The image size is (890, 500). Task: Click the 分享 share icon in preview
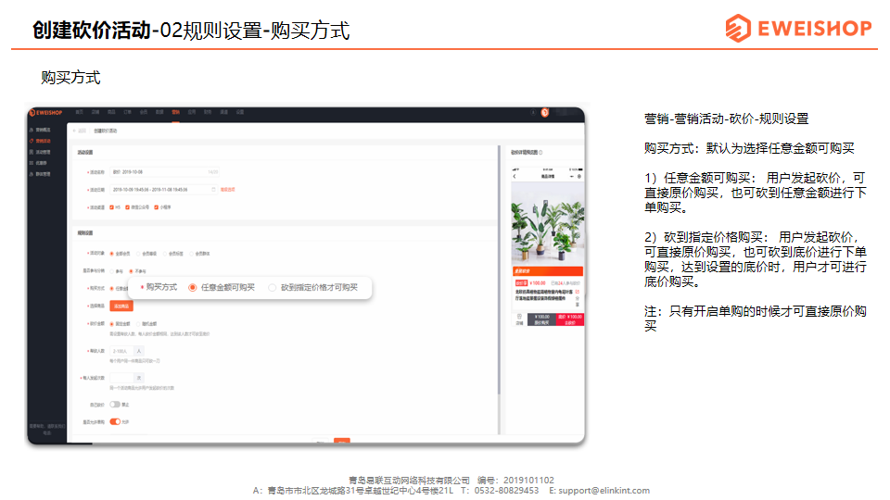coord(578,294)
